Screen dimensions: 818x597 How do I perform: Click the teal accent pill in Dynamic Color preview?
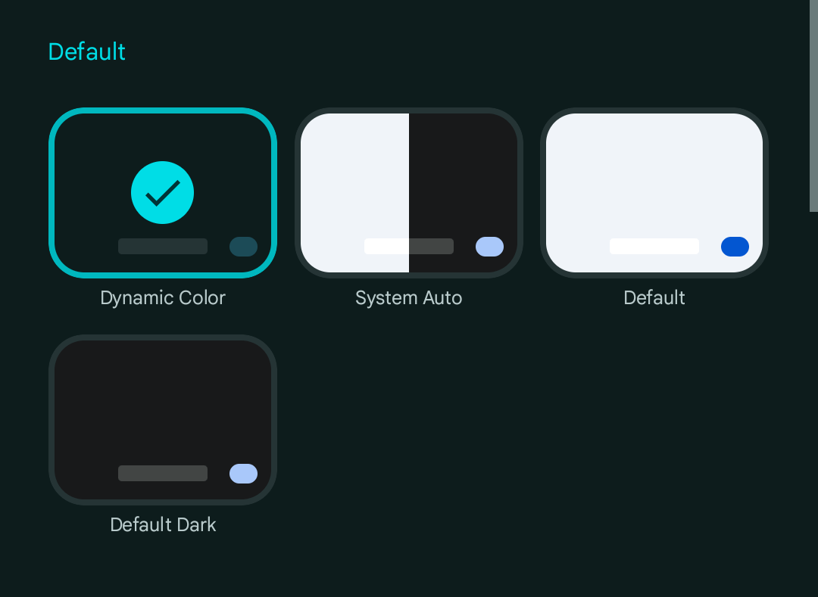coord(244,247)
